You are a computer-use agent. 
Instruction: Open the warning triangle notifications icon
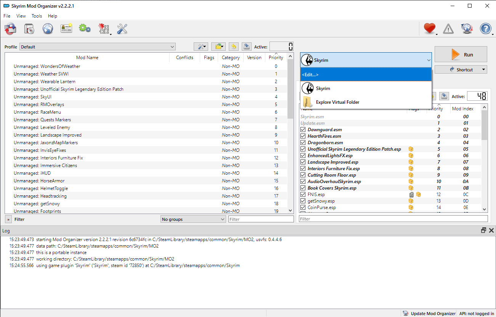click(448, 29)
